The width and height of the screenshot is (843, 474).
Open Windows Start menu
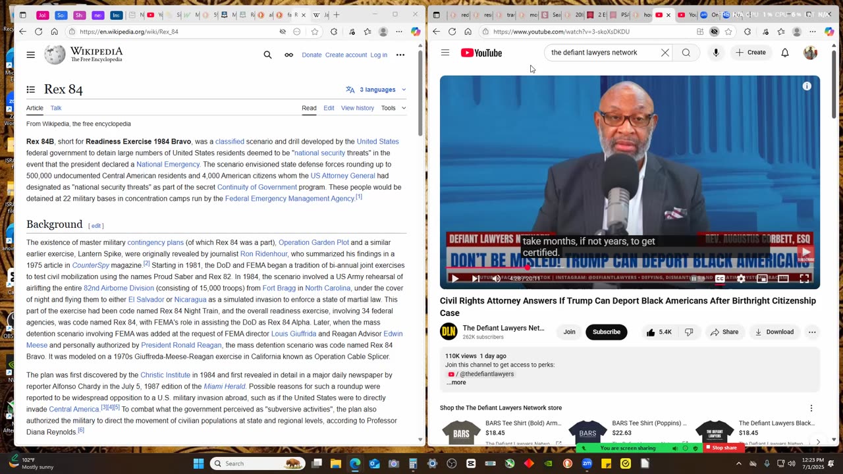(x=199, y=463)
